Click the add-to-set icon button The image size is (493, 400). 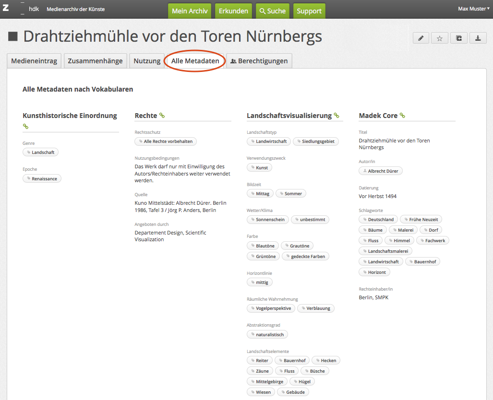coord(459,38)
